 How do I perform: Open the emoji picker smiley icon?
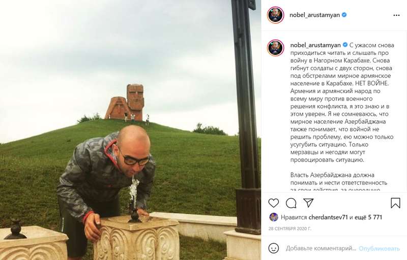274,248
